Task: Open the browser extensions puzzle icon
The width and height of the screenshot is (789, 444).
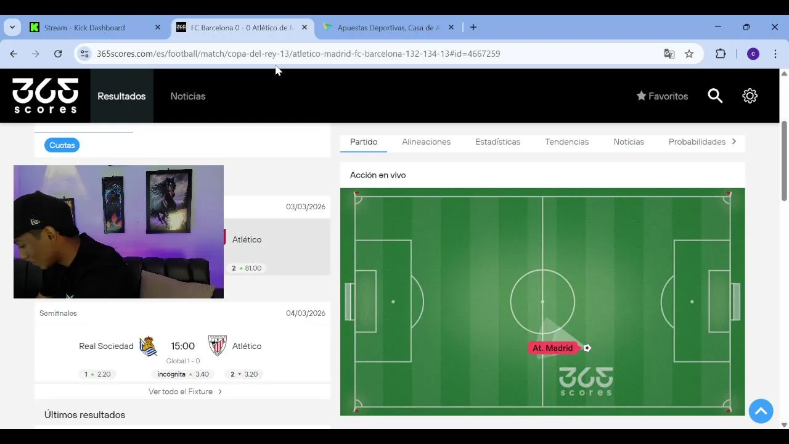Action: [x=721, y=54]
